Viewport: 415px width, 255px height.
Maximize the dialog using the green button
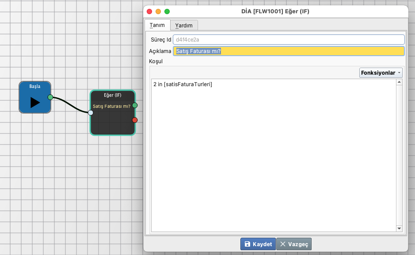click(x=167, y=11)
